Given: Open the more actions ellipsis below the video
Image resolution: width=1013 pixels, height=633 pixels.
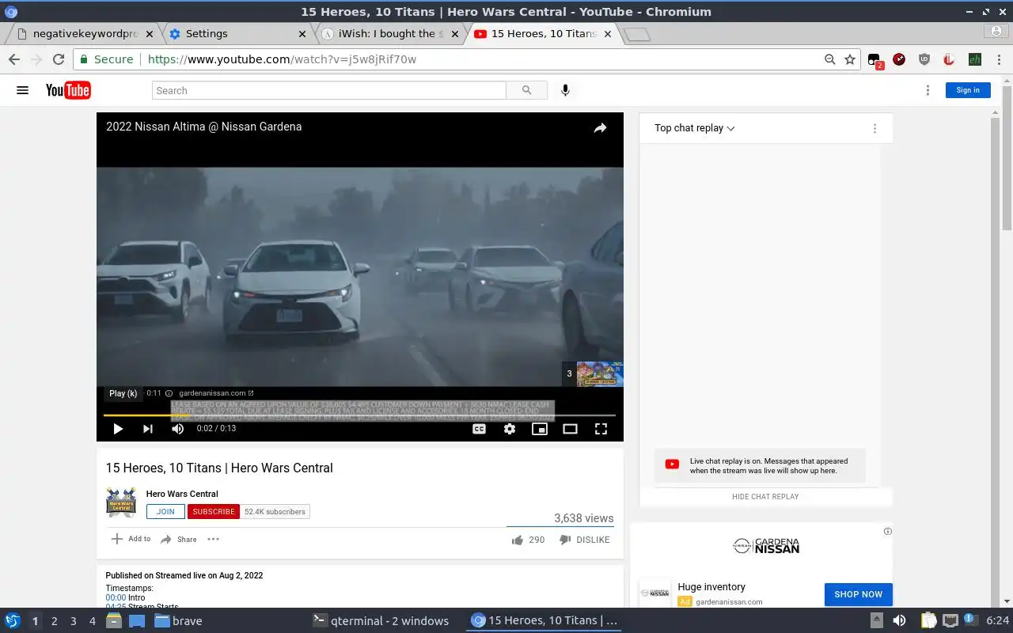Looking at the screenshot, I should point(213,539).
